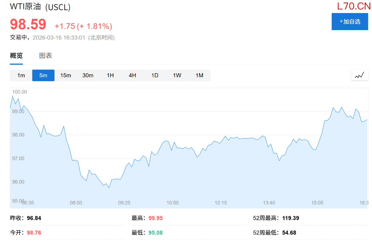Show the 1D daily chart

click(155, 75)
